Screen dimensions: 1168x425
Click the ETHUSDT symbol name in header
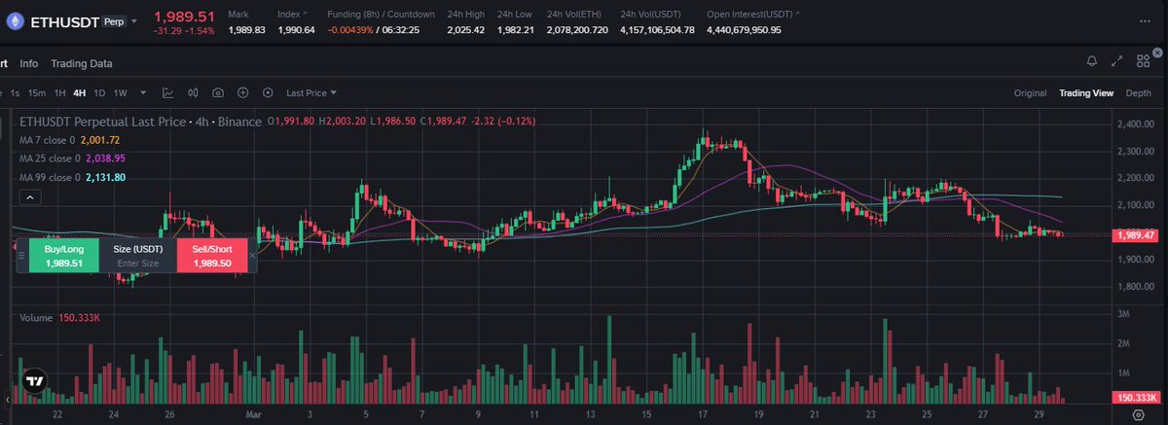(x=65, y=20)
